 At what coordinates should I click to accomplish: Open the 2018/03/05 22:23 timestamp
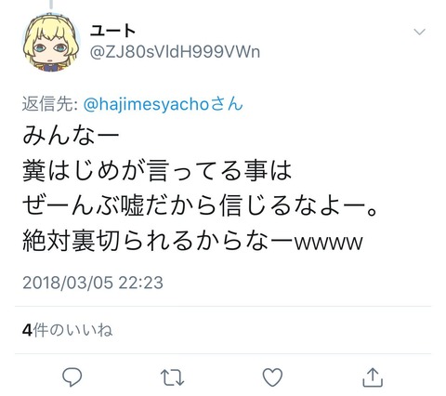(93, 283)
